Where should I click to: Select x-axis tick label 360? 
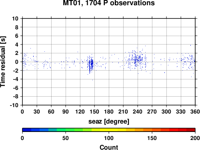pos(195,111)
